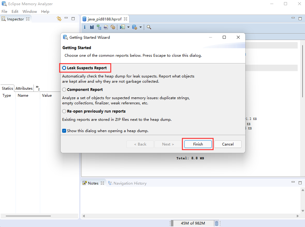Image resolution: width=305 pixels, height=227 pixels.
Task: Expand the Query Browser dropdown arrow
Action: [x=140, y=27]
